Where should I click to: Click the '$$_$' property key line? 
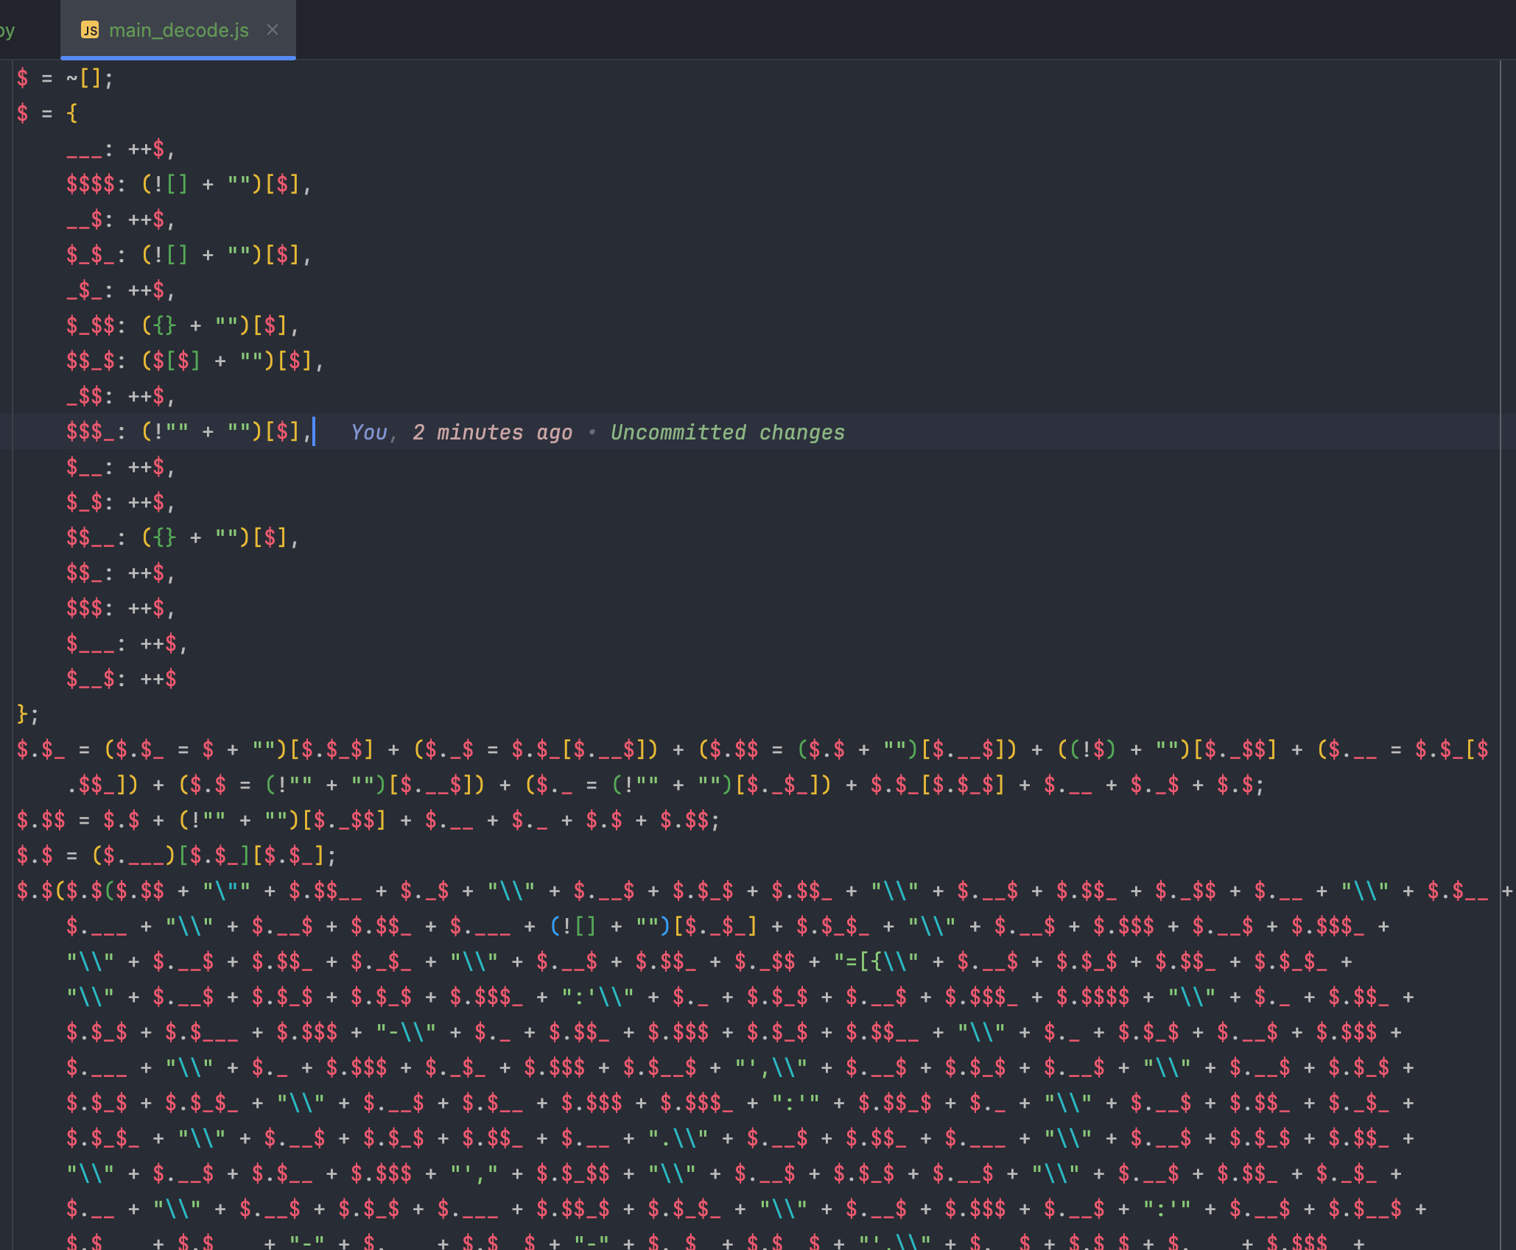point(90,361)
